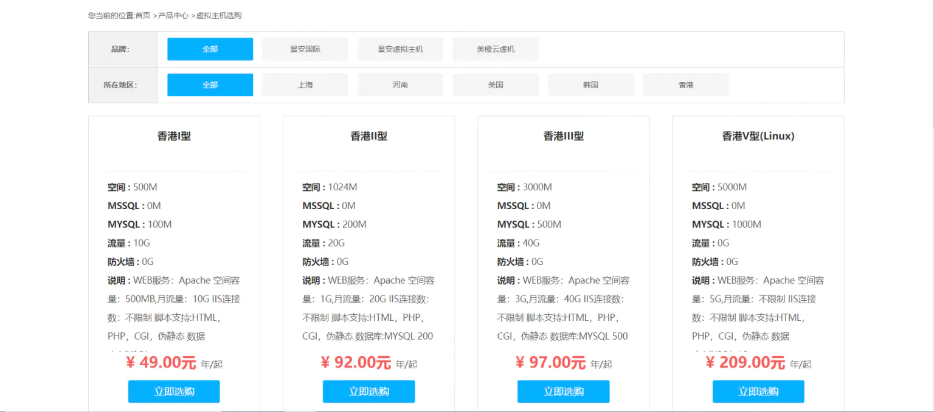This screenshot has height=412, width=934.
Task: Click the 流量 : 40G row
Action: click(519, 243)
